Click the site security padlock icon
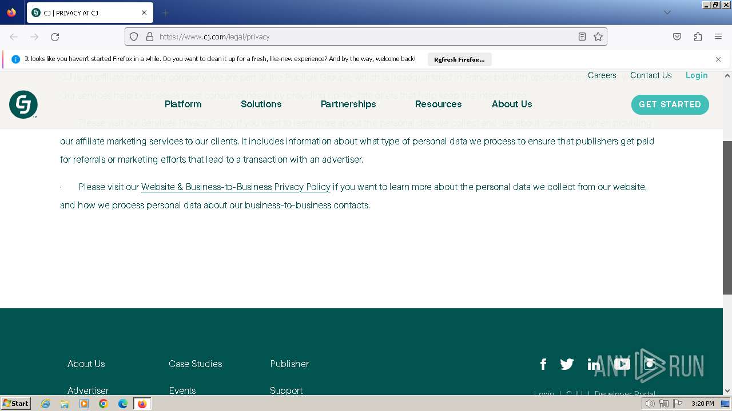Viewport: 732px width, 411px height. click(x=150, y=37)
